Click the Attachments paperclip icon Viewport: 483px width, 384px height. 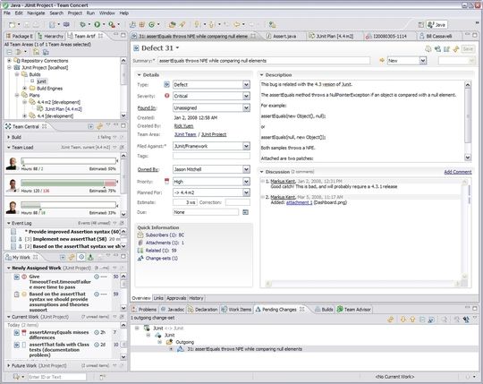tap(140, 243)
